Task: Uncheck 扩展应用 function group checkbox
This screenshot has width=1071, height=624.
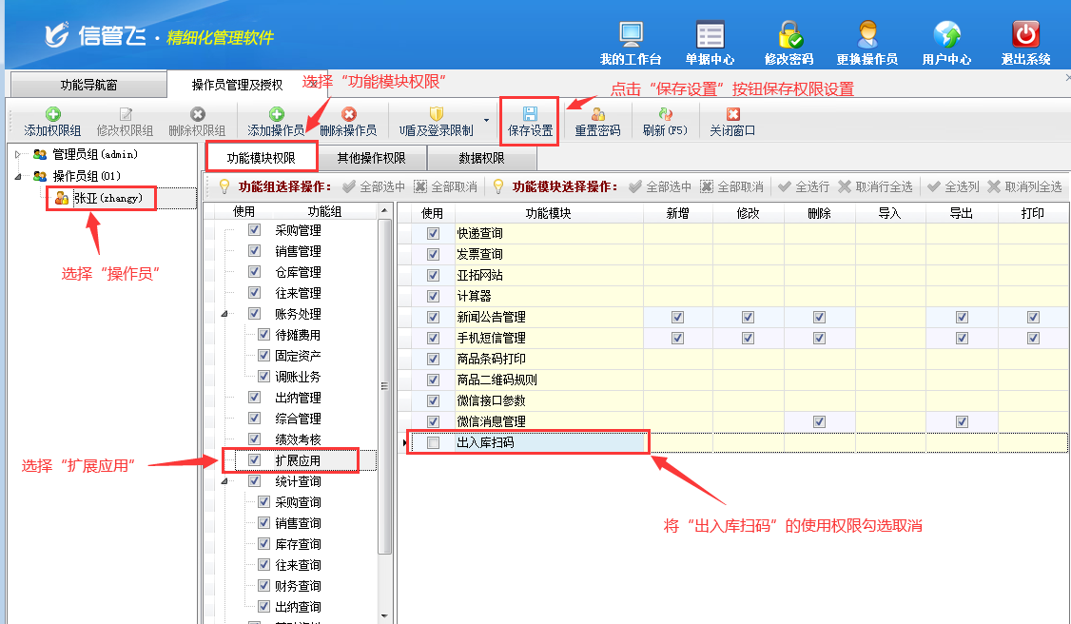Action: pyautogui.click(x=254, y=460)
